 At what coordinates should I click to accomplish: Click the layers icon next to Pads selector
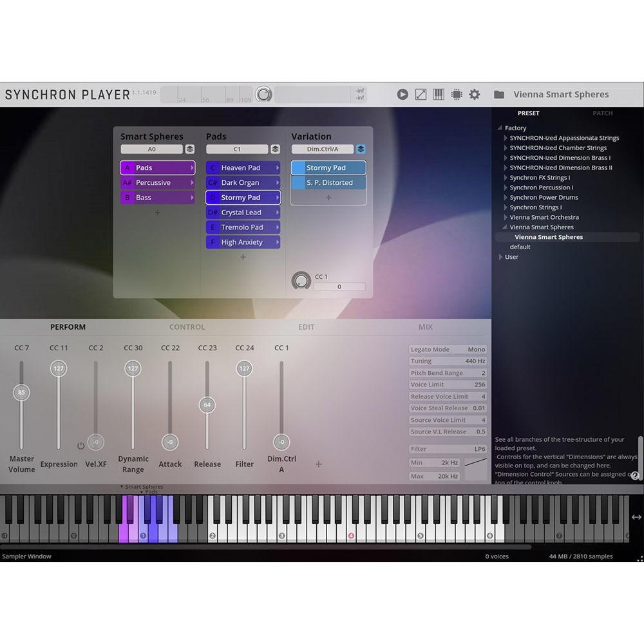click(x=275, y=149)
